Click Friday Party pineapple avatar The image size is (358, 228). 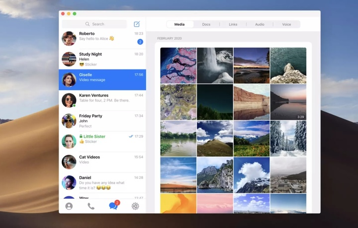pos(69,121)
